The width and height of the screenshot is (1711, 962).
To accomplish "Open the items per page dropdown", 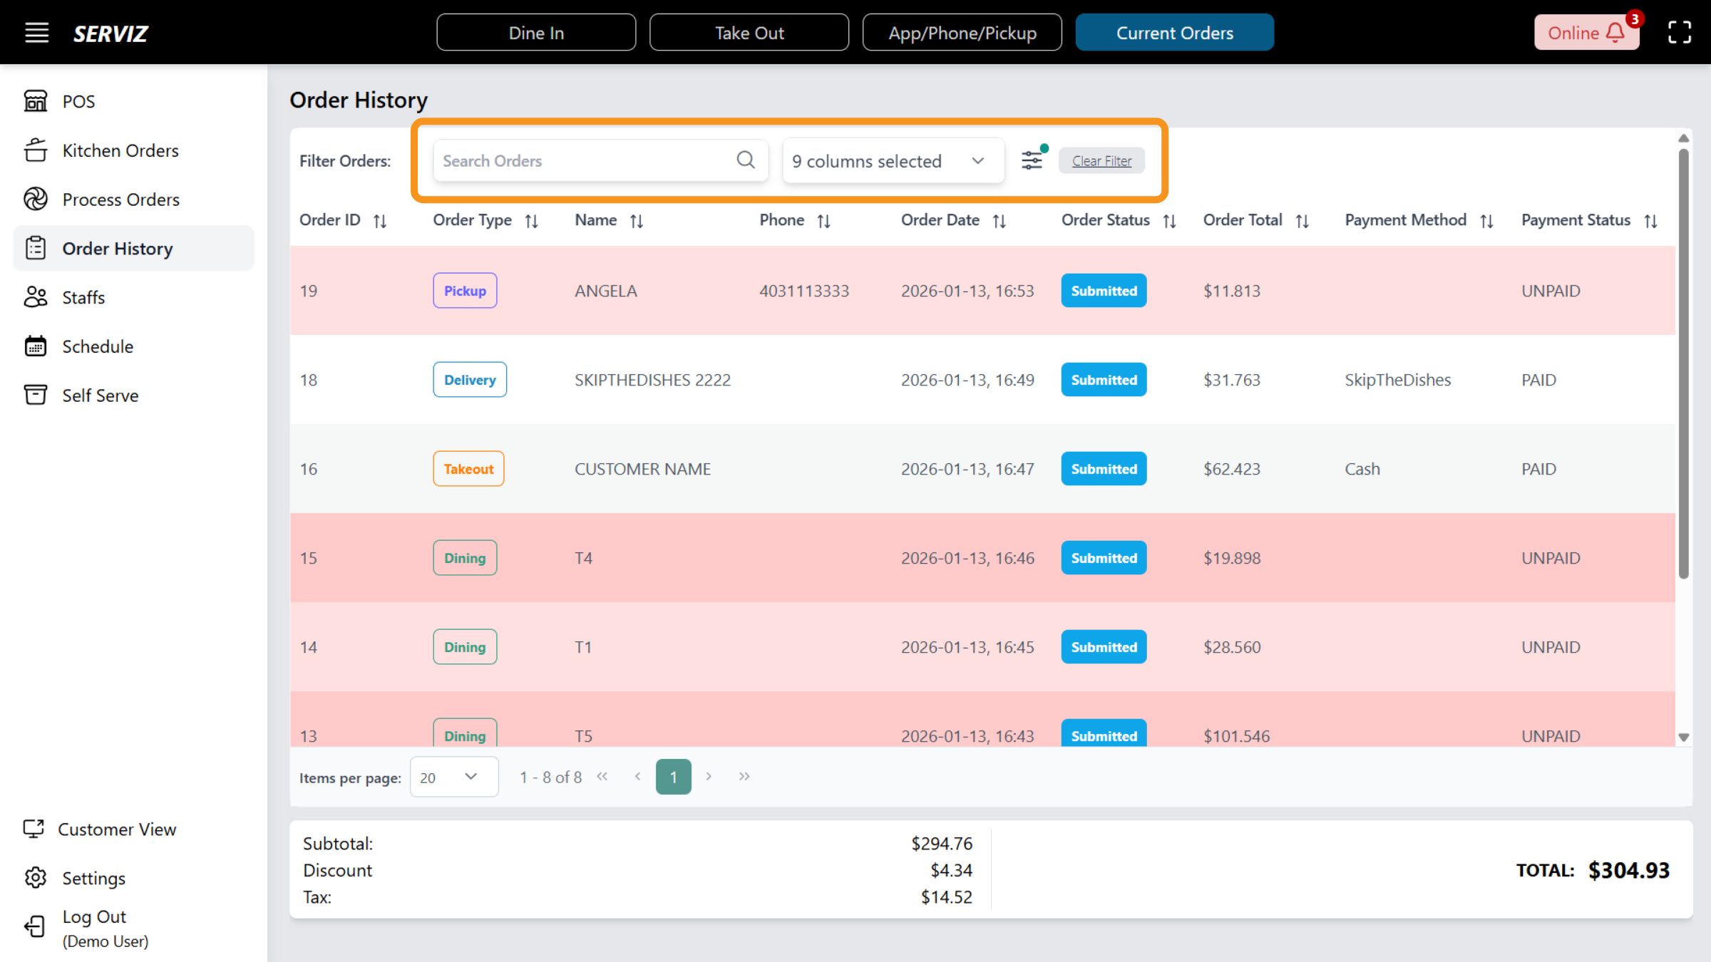I will click(x=453, y=777).
